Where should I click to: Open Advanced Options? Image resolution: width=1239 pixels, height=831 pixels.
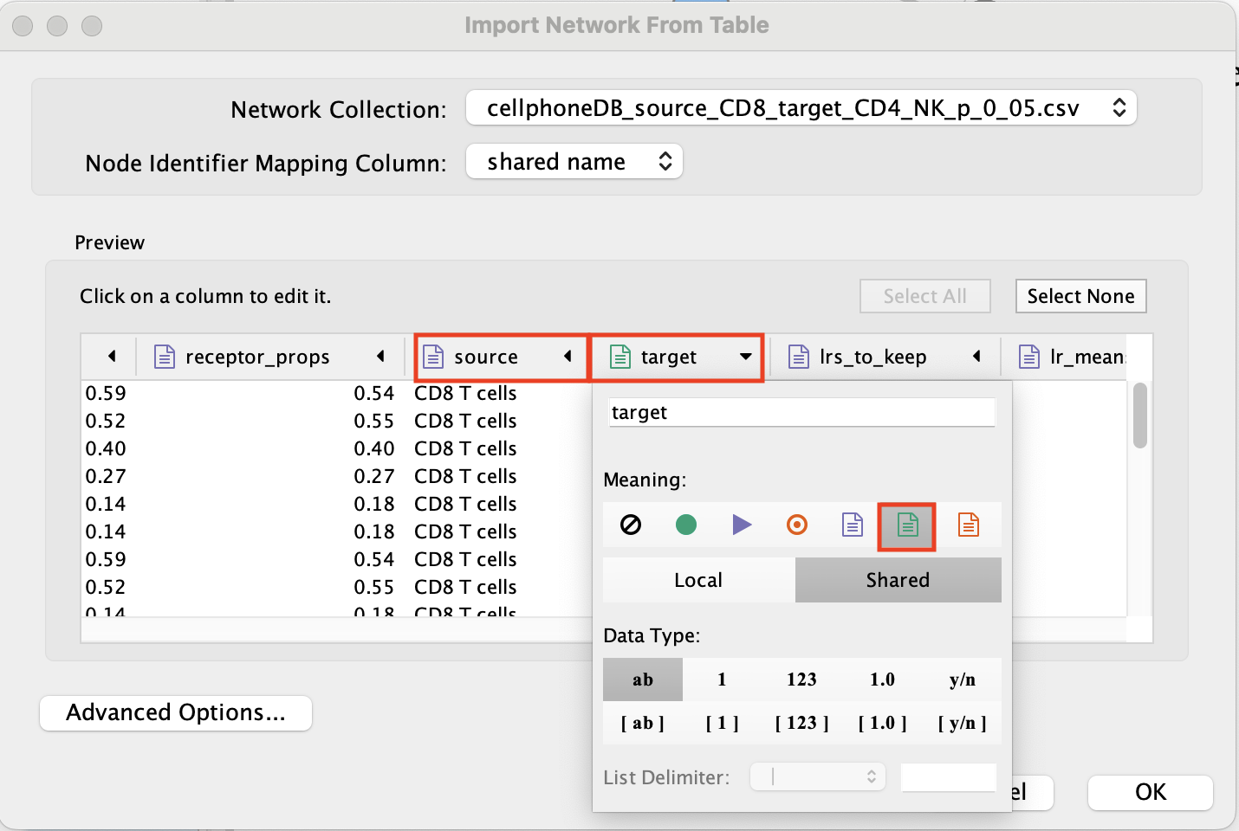pyautogui.click(x=176, y=712)
